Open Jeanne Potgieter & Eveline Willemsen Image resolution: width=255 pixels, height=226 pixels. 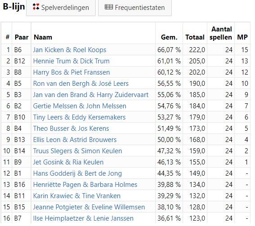89,207
